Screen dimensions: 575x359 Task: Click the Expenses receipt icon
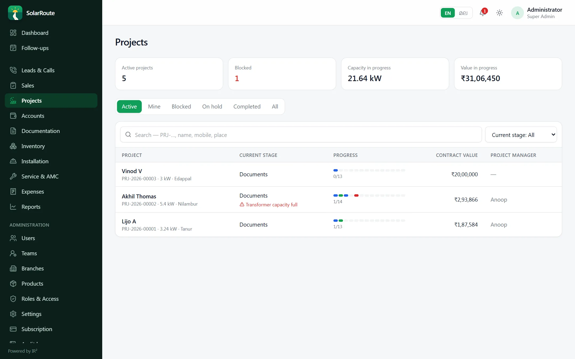coord(13,191)
